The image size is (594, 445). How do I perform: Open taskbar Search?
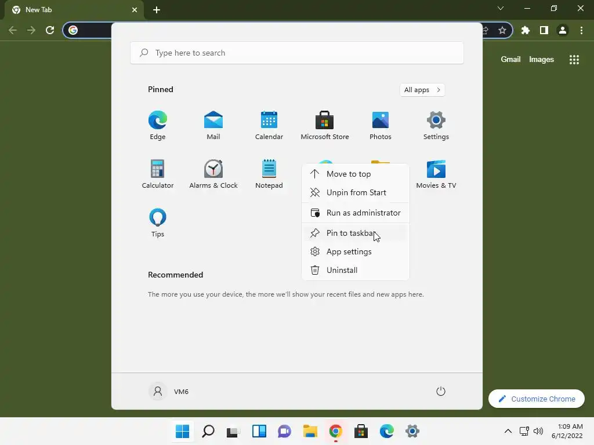(x=208, y=431)
